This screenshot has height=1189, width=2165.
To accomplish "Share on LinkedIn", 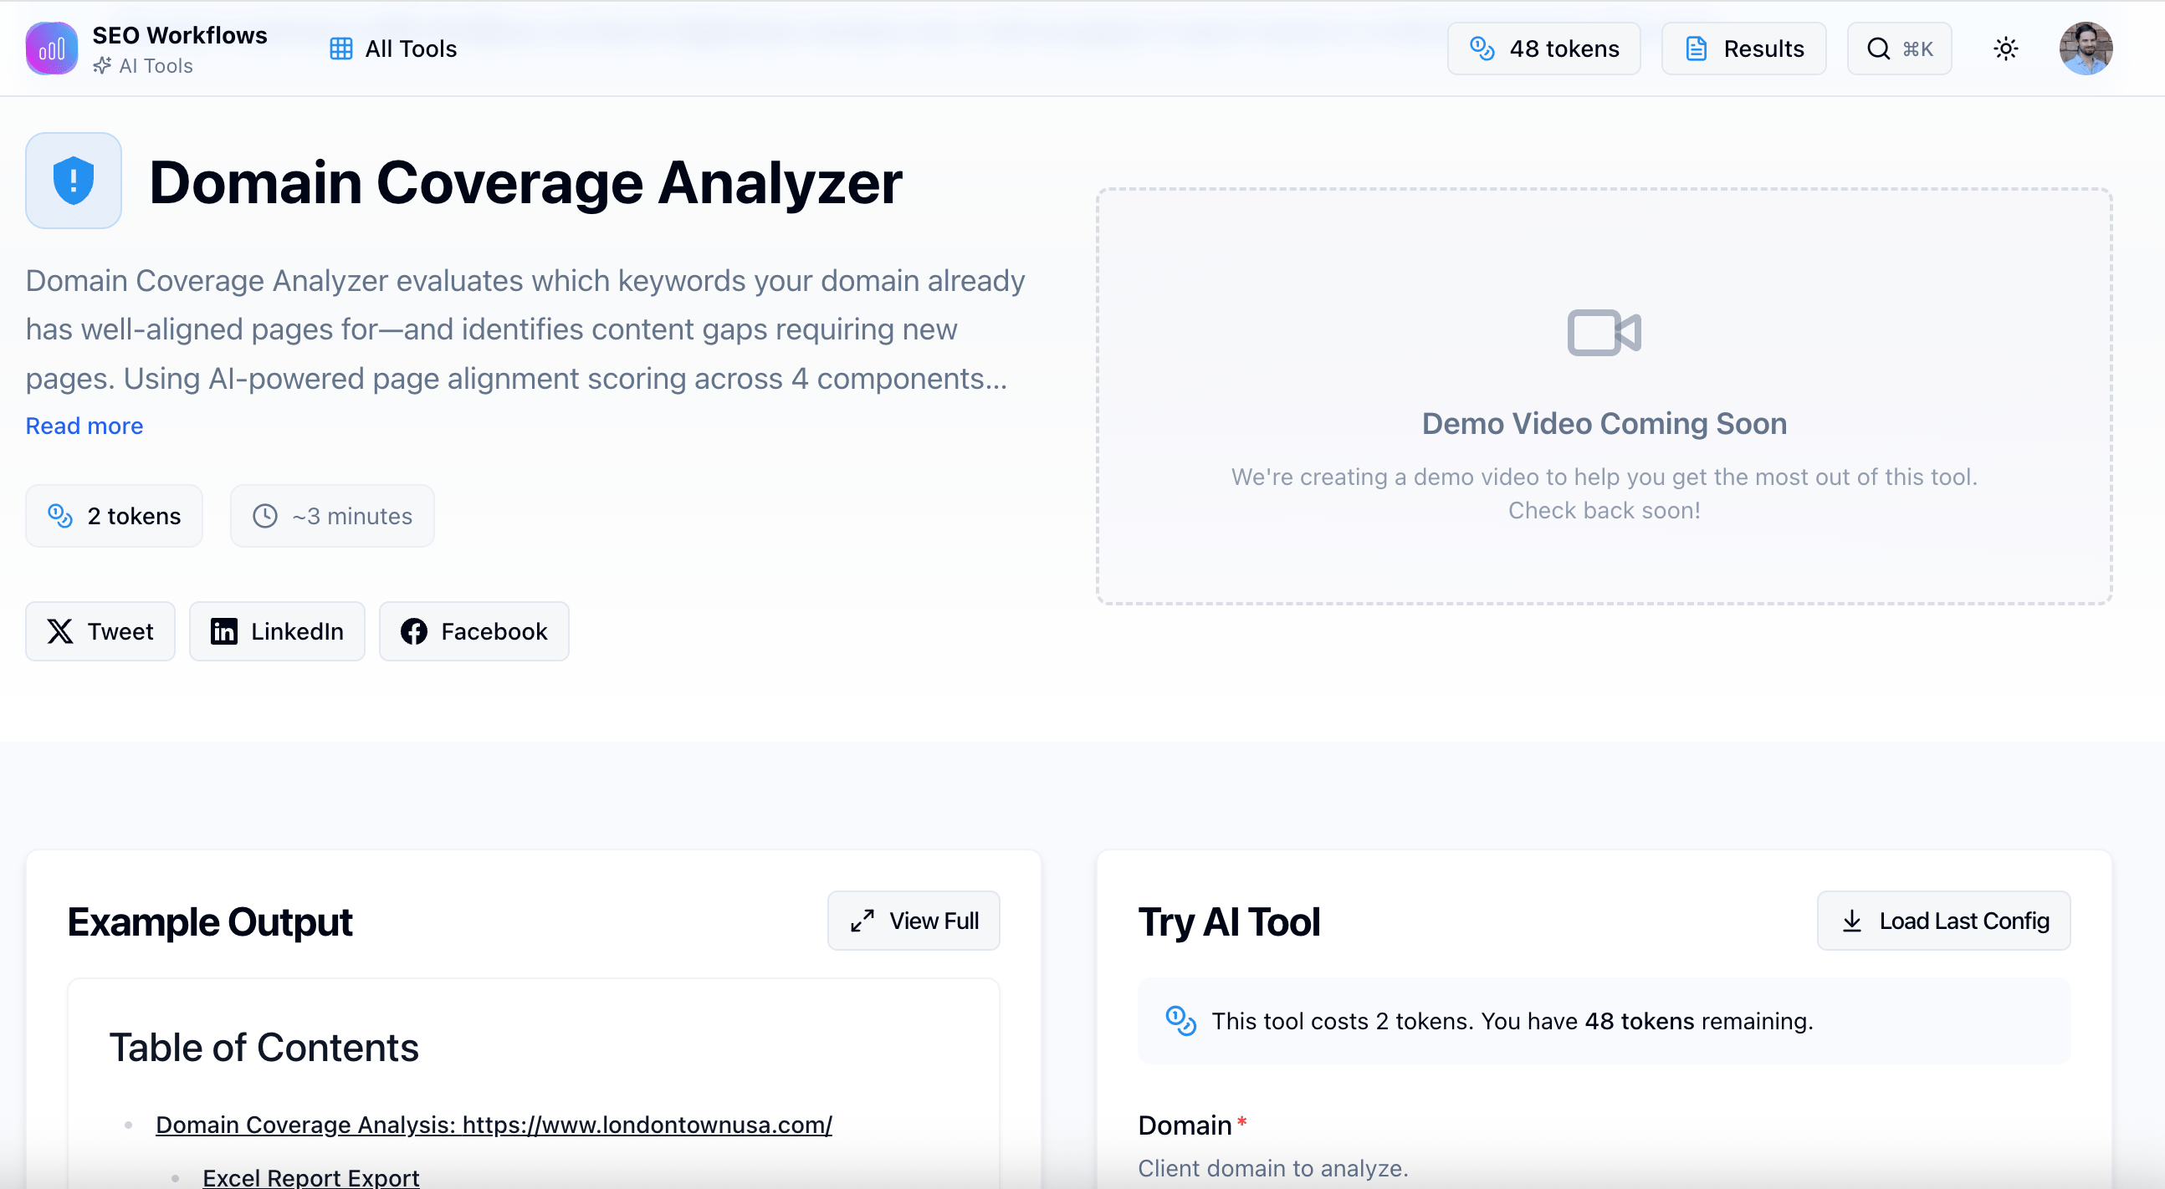I will coord(277,631).
